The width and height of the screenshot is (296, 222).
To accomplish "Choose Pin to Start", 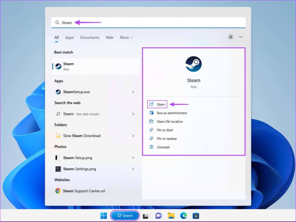I will click(x=165, y=130).
